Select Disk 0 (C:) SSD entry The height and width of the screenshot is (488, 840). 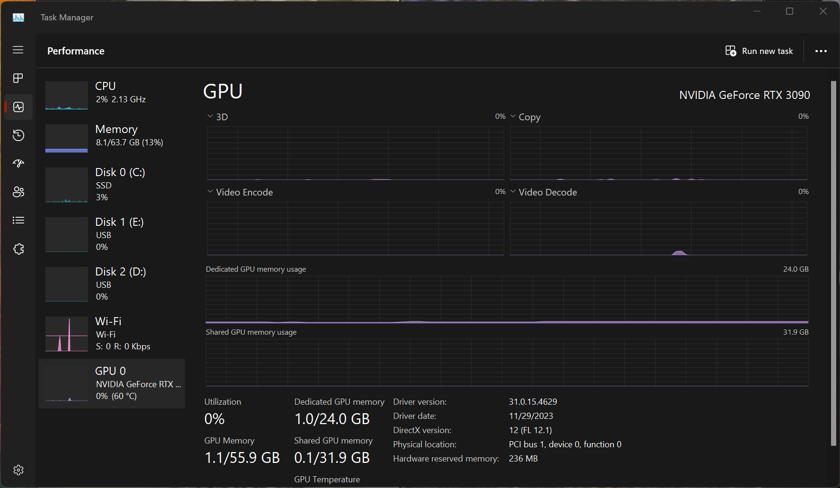[112, 185]
